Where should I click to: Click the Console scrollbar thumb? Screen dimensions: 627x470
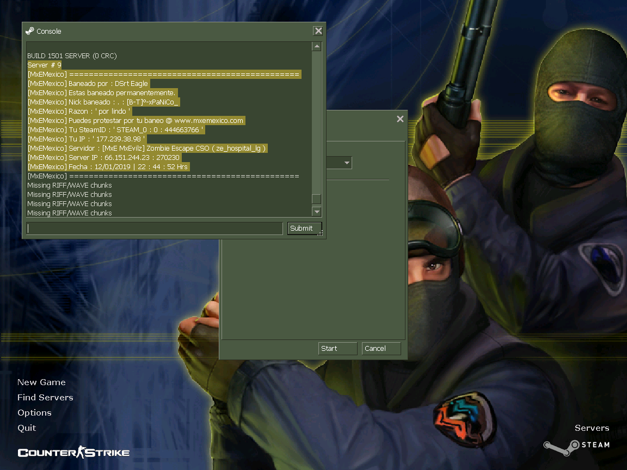[x=317, y=199]
